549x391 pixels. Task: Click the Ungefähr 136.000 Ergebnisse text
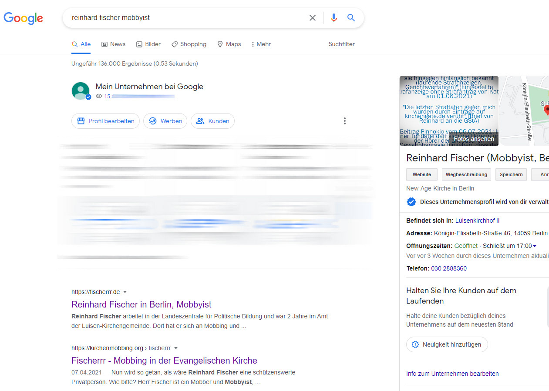135,64
